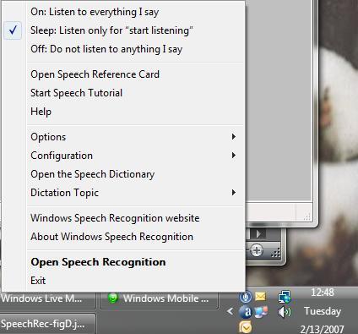This screenshot has width=358, height=334.
Task: Expand the Dictation Topic submenu
Action: coord(123,193)
